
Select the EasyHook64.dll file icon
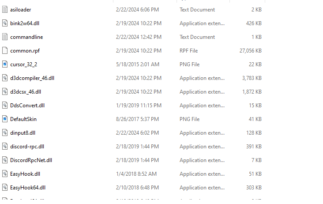click(x=5, y=188)
